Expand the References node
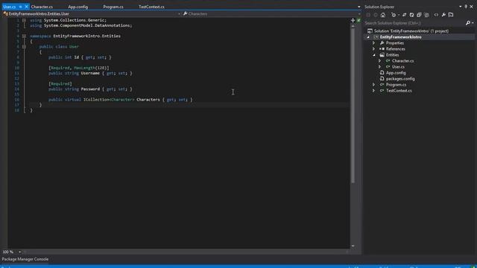477x268 pixels. 374,49
